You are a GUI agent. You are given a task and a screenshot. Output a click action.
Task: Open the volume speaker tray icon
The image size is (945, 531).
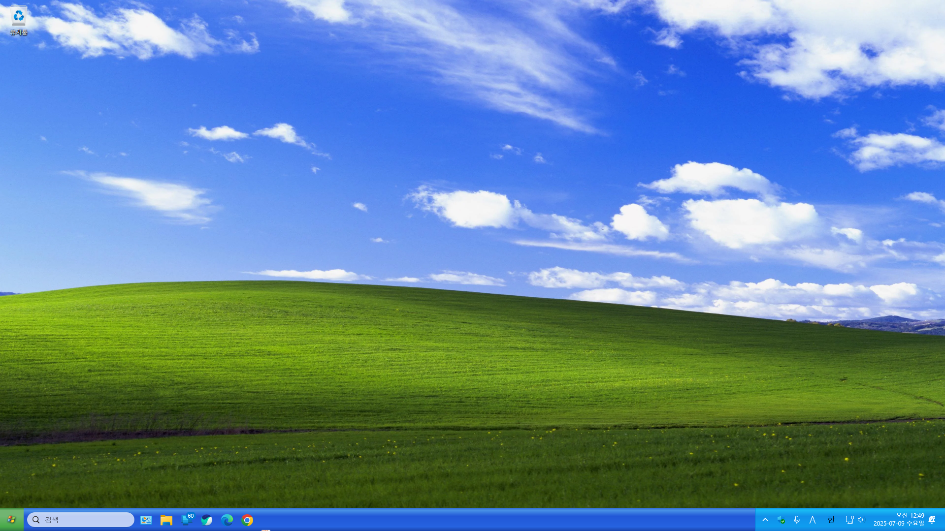point(860,520)
